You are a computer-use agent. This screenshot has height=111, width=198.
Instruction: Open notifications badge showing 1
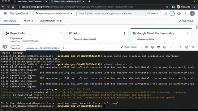click(172, 14)
